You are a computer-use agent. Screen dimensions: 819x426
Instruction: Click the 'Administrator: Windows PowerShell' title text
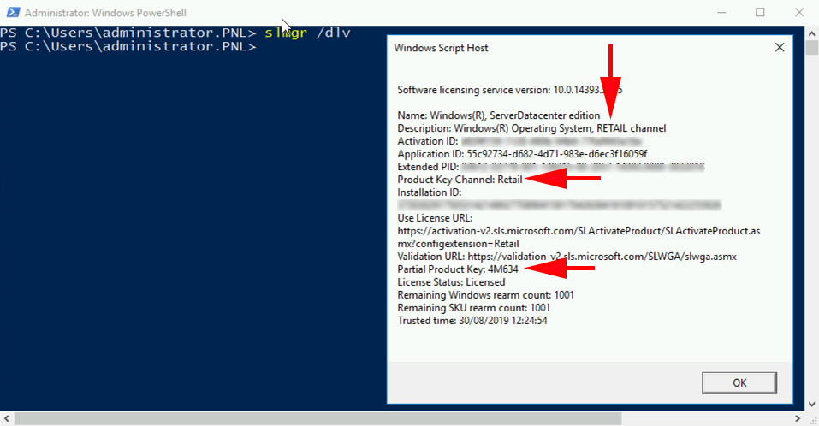coord(105,13)
